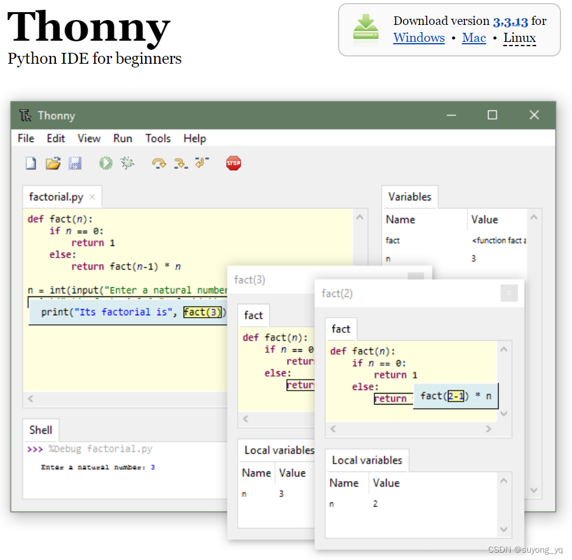Click the highlighted fact(3) expression in editor
Image resolution: width=572 pixels, height=560 pixels.
(x=202, y=312)
